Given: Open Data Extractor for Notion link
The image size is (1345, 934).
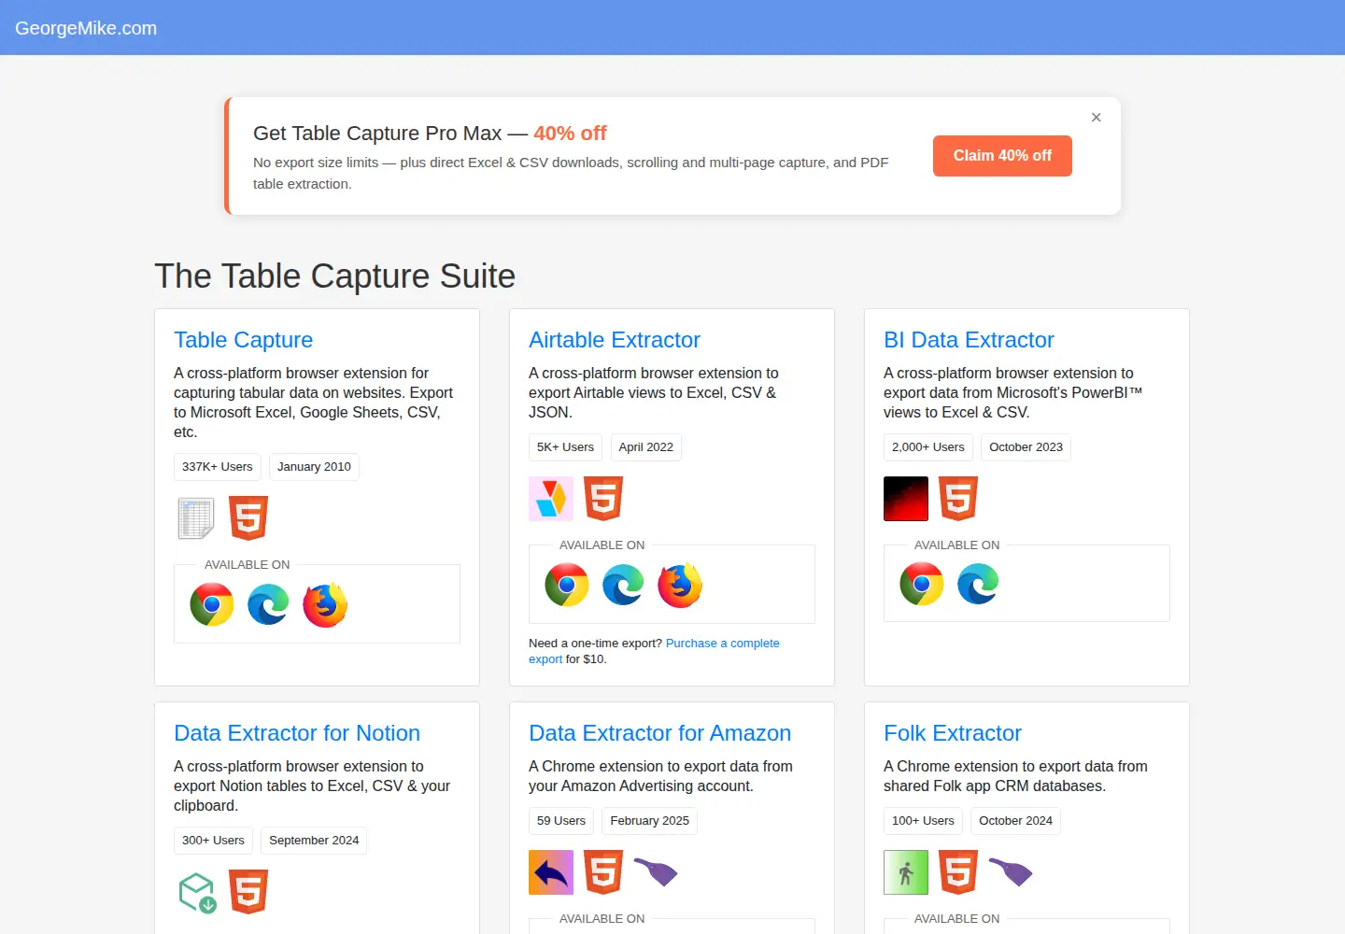Looking at the screenshot, I should pyautogui.click(x=297, y=733).
